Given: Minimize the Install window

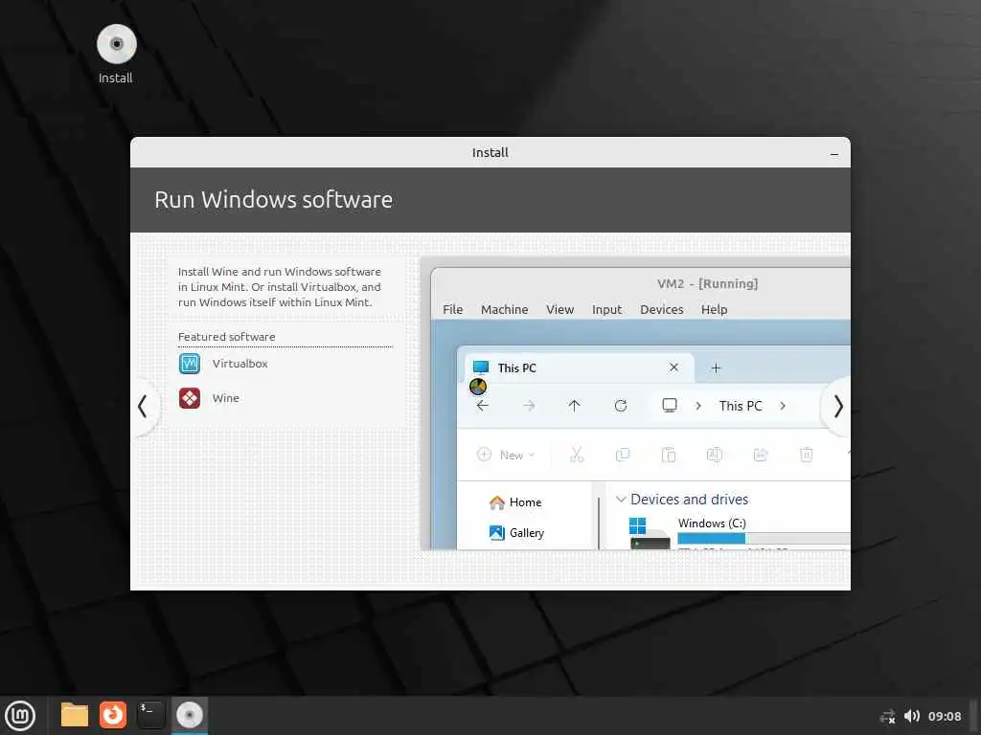Looking at the screenshot, I should tap(834, 154).
